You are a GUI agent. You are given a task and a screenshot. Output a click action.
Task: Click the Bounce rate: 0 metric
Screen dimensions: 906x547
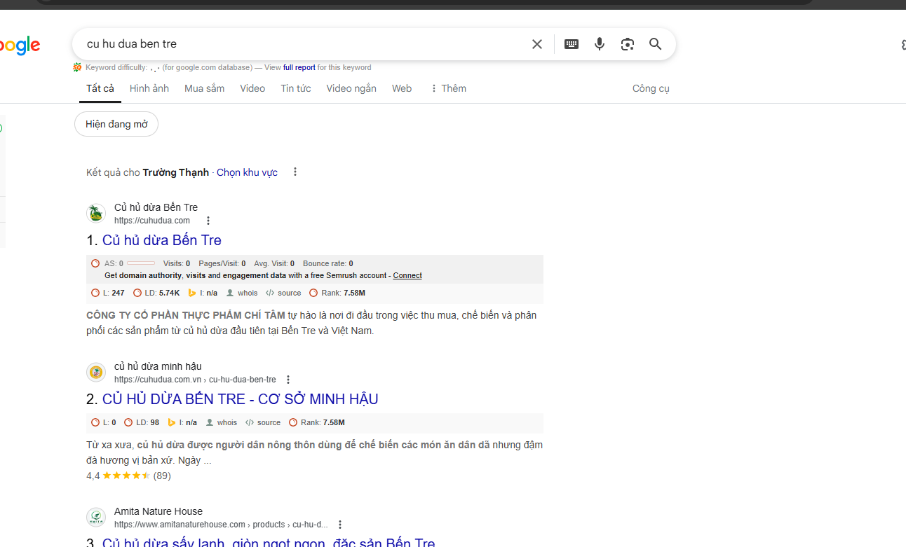[x=328, y=264]
